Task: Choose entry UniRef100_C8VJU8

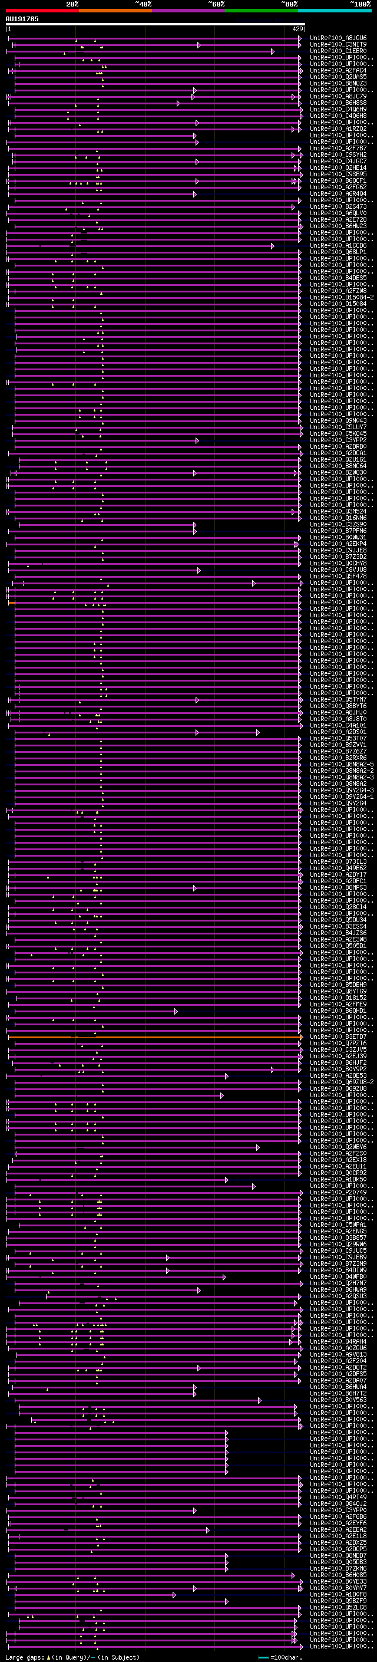Action: tap(338, 570)
